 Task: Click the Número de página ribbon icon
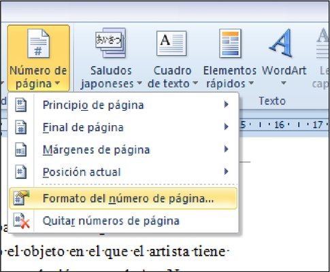[38, 44]
